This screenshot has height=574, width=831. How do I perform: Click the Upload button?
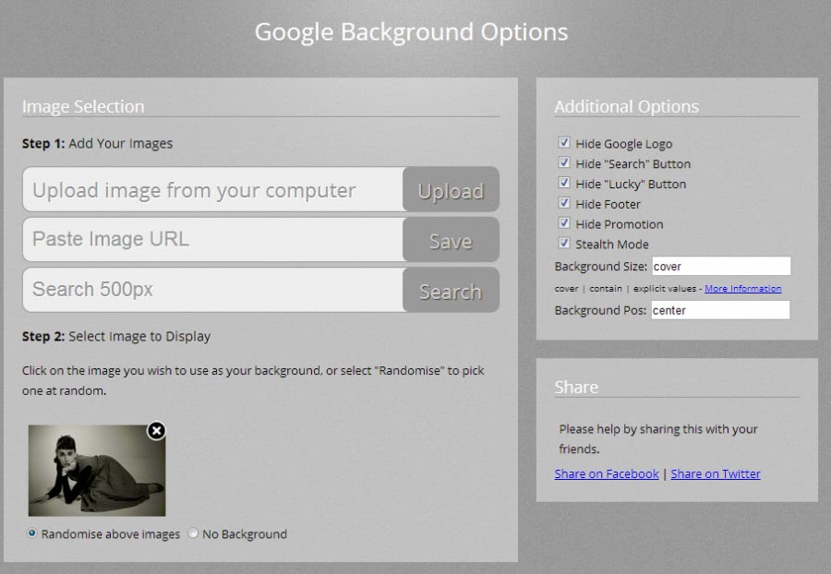click(451, 190)
